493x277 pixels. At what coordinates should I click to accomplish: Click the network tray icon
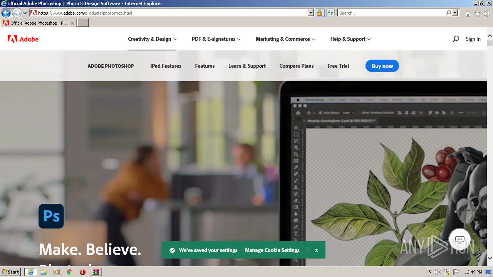click(x=447, y=272)
